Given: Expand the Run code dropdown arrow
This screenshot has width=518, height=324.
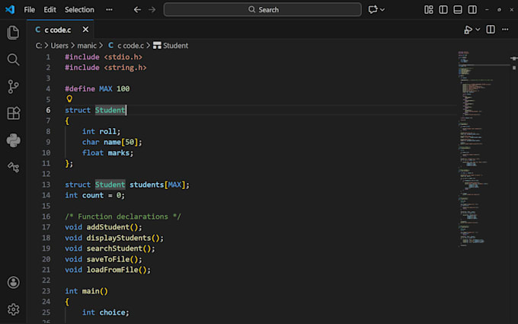Looking at the screenshot, I should click(x=478, y=30).
